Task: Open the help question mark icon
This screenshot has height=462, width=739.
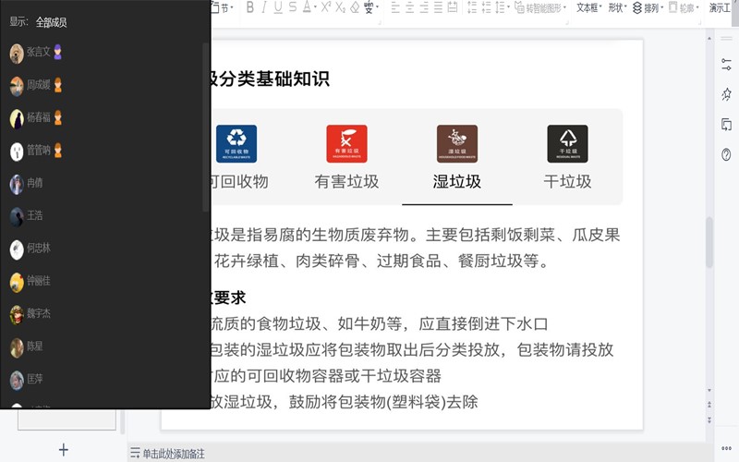Action: coord(726,154)
